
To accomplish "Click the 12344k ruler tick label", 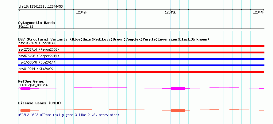I will click(259, 12).
